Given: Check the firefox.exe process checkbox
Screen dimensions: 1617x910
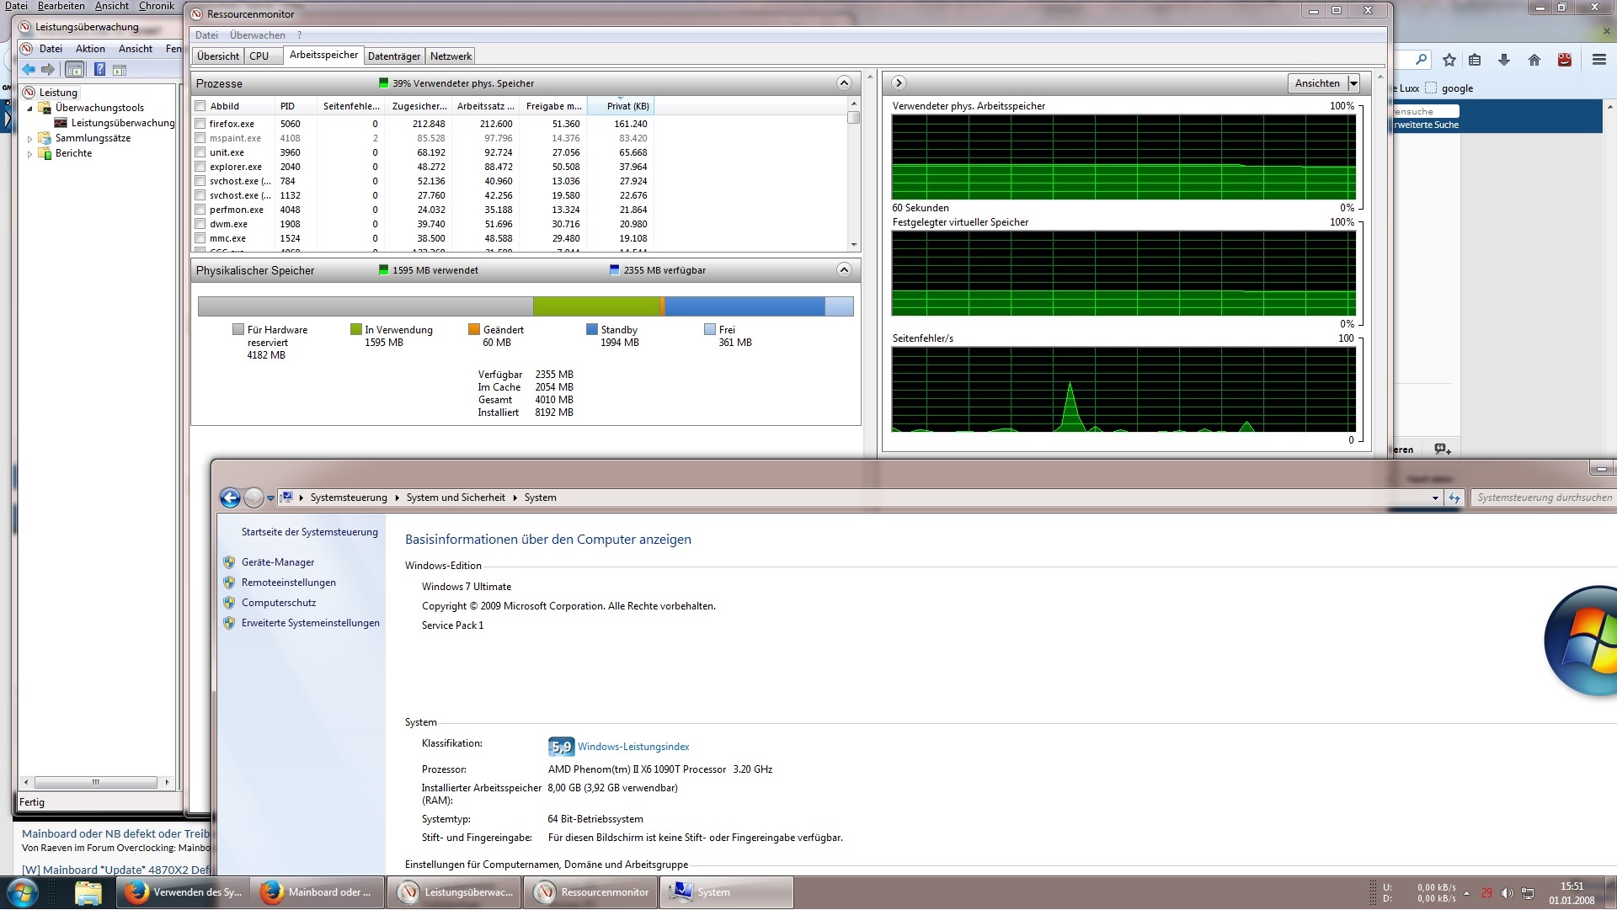Looking at the screenshot, I should [x=200, y=124].
